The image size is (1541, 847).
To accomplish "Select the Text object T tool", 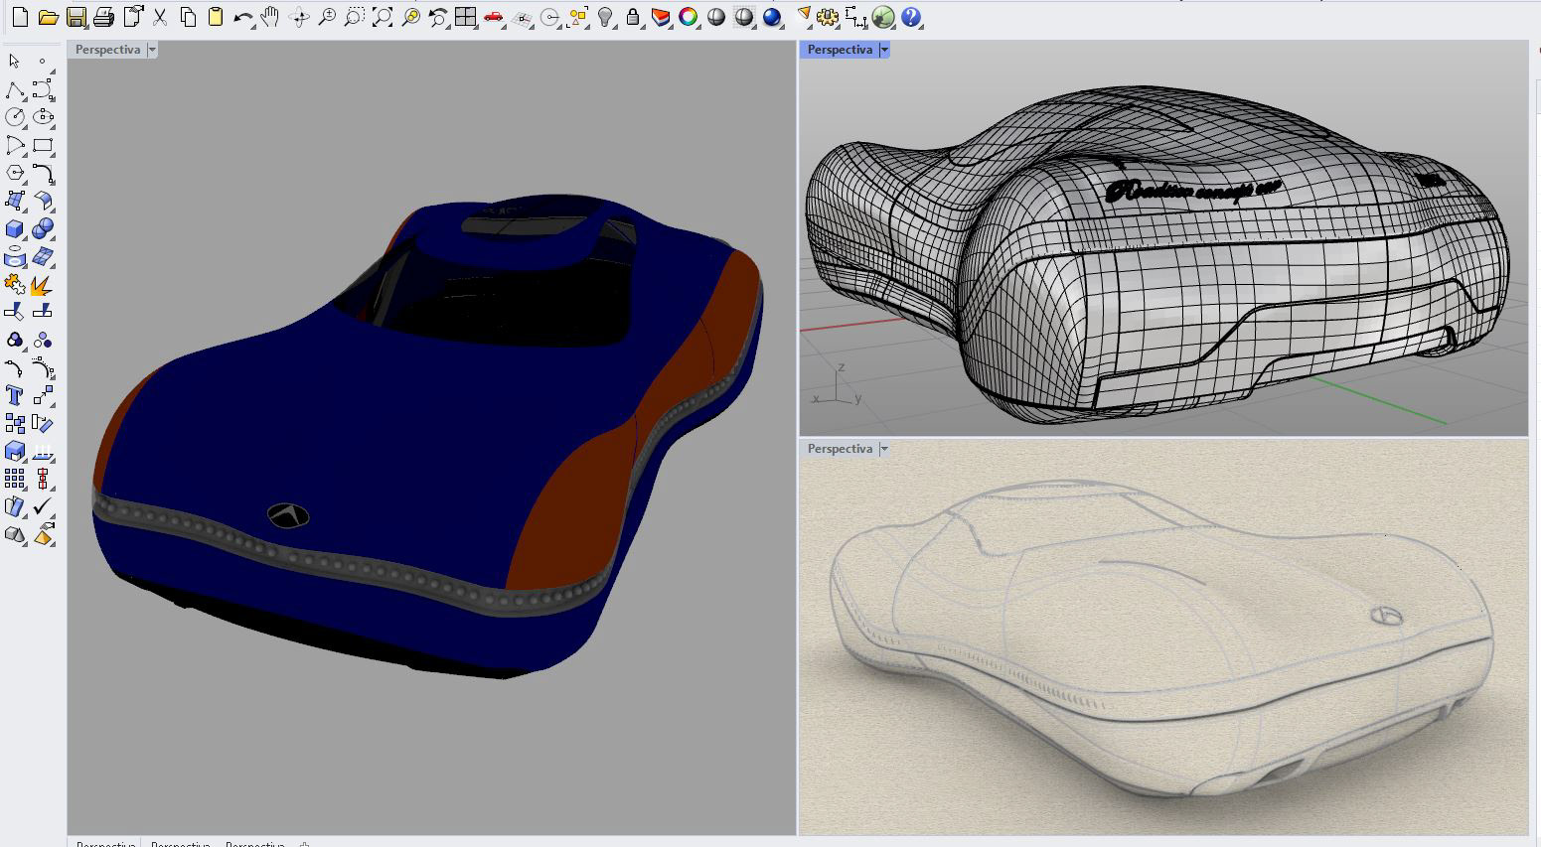I will pyautogui.click(x=15, y=395).
